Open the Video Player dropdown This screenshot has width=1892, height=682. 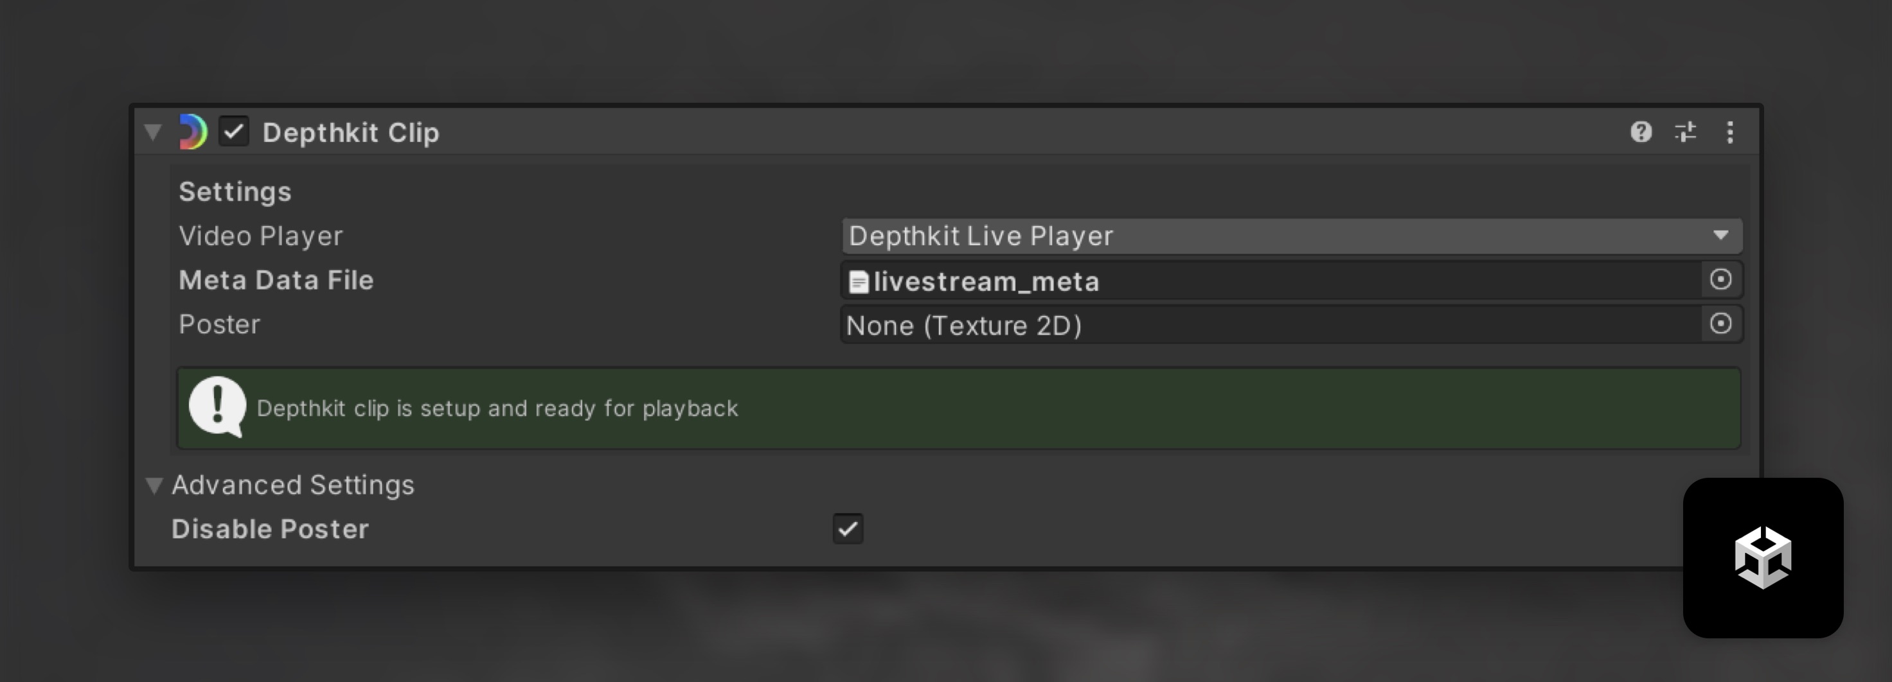(1291, 236)
